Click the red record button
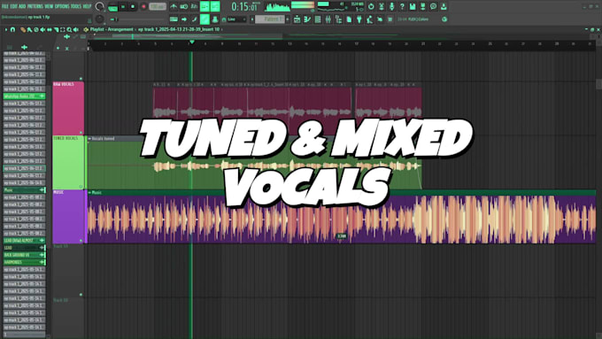The image size is (602, 339). coord(143,6)
